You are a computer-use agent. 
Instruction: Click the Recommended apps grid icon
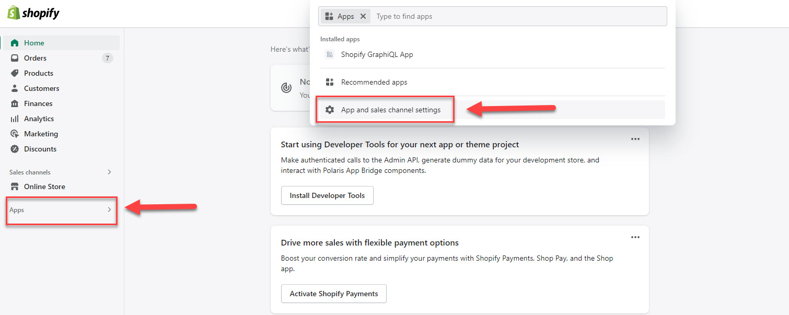(x=330, y=82)
